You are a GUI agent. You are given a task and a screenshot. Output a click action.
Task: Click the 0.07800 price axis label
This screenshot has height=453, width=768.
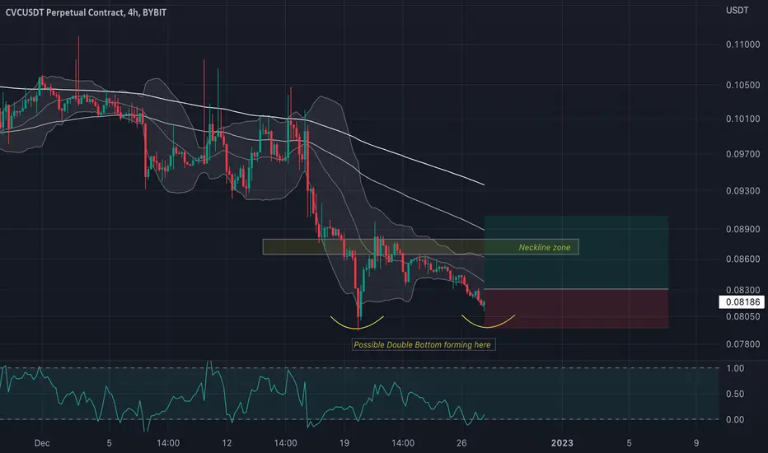click(x=743, y=344)
